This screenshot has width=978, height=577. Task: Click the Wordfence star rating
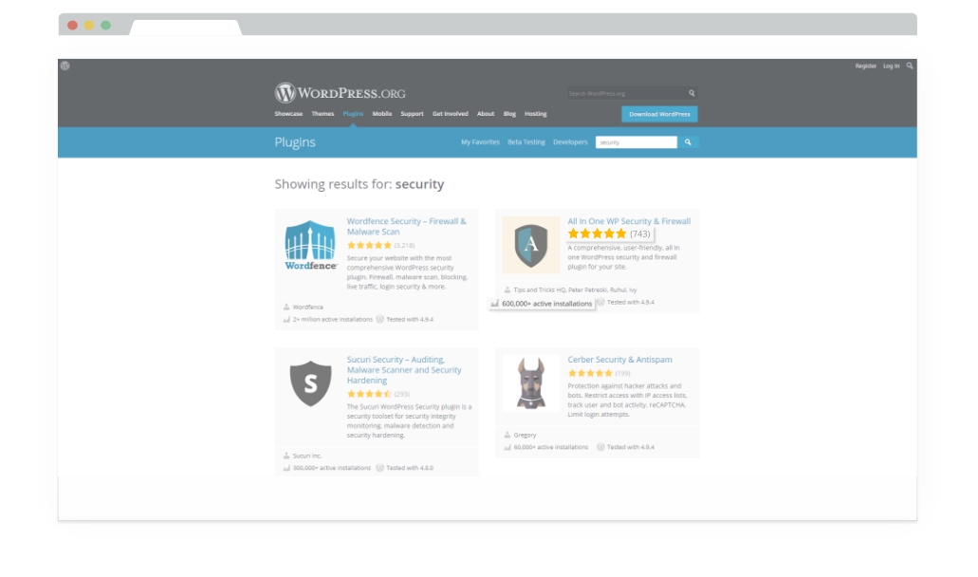pos(369,245)
